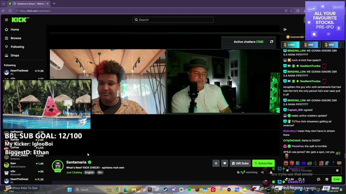The image size is (346, 194).
Task: Click the report warning triangle icon
Action: [271, 172]
